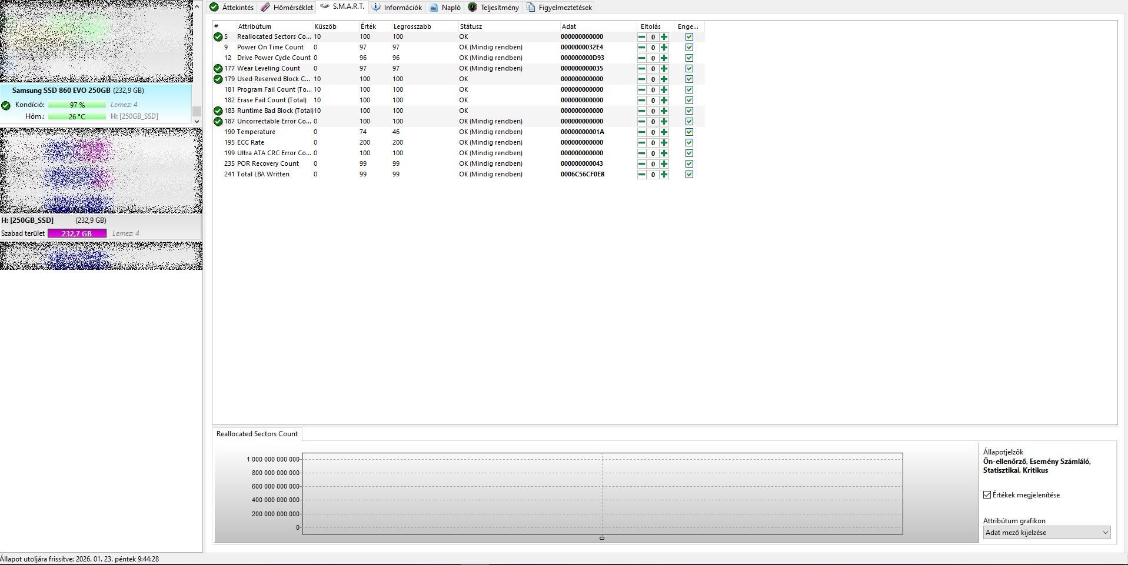Click the green status icon for Runtime Bad Block
The image size is (1128, 565).
click(218, 111)
